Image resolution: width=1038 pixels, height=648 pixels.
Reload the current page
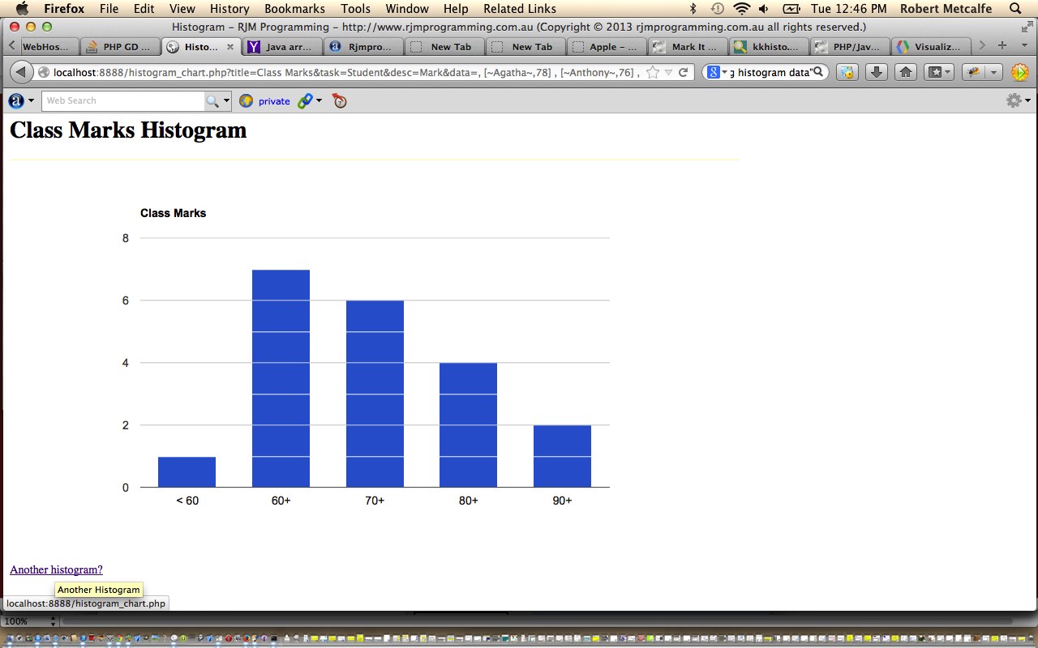click(684, 72)
